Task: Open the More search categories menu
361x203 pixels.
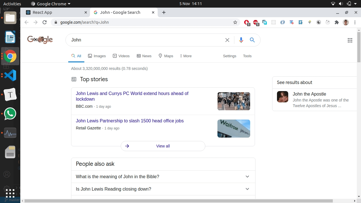Action: coord(186,56)
